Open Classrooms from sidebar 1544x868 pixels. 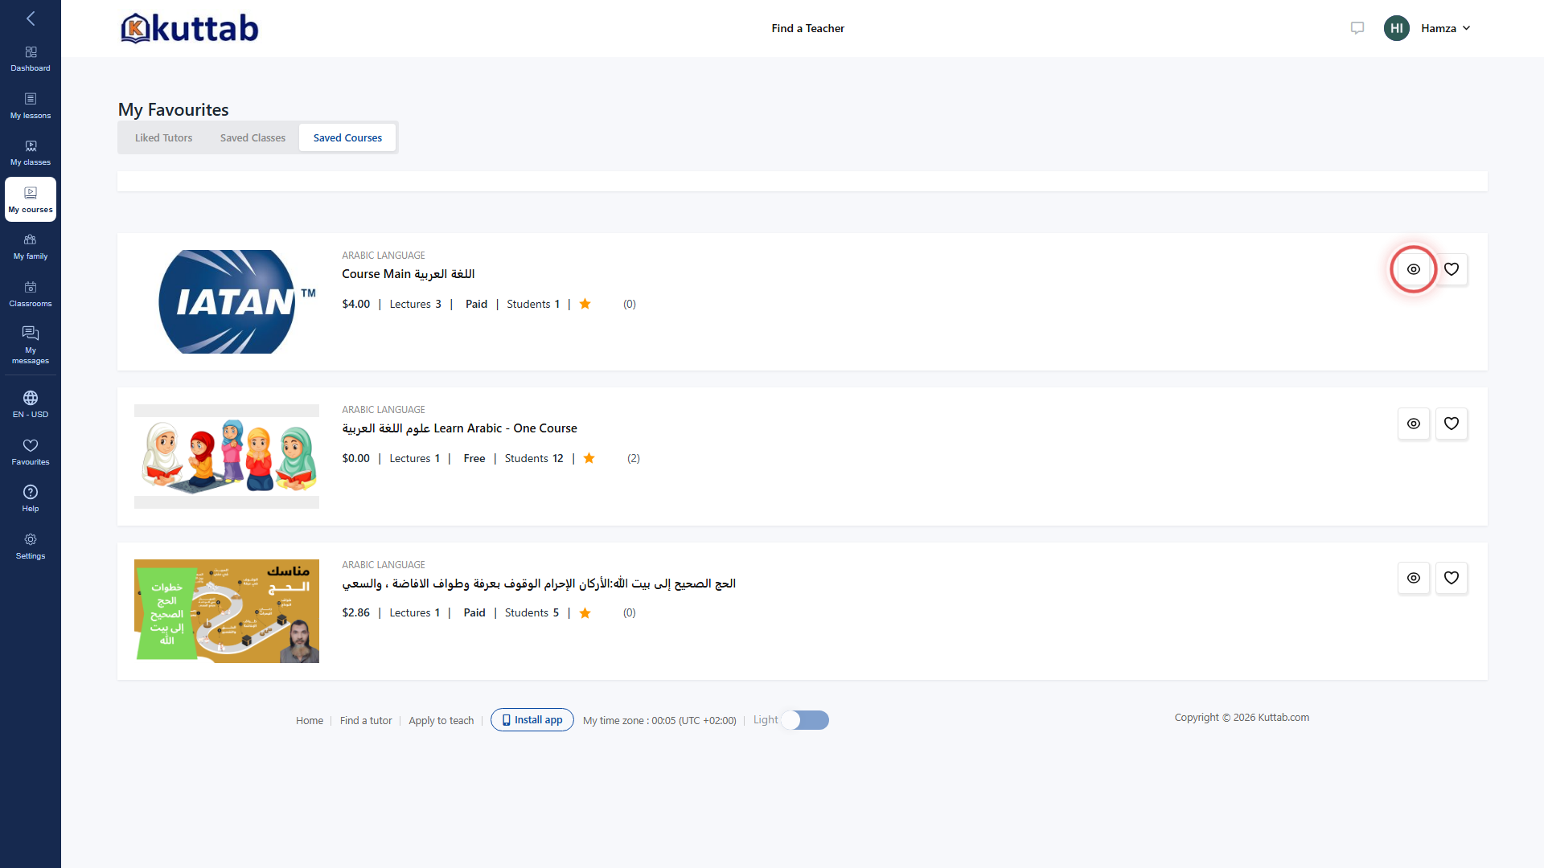[x=31, y=294]
